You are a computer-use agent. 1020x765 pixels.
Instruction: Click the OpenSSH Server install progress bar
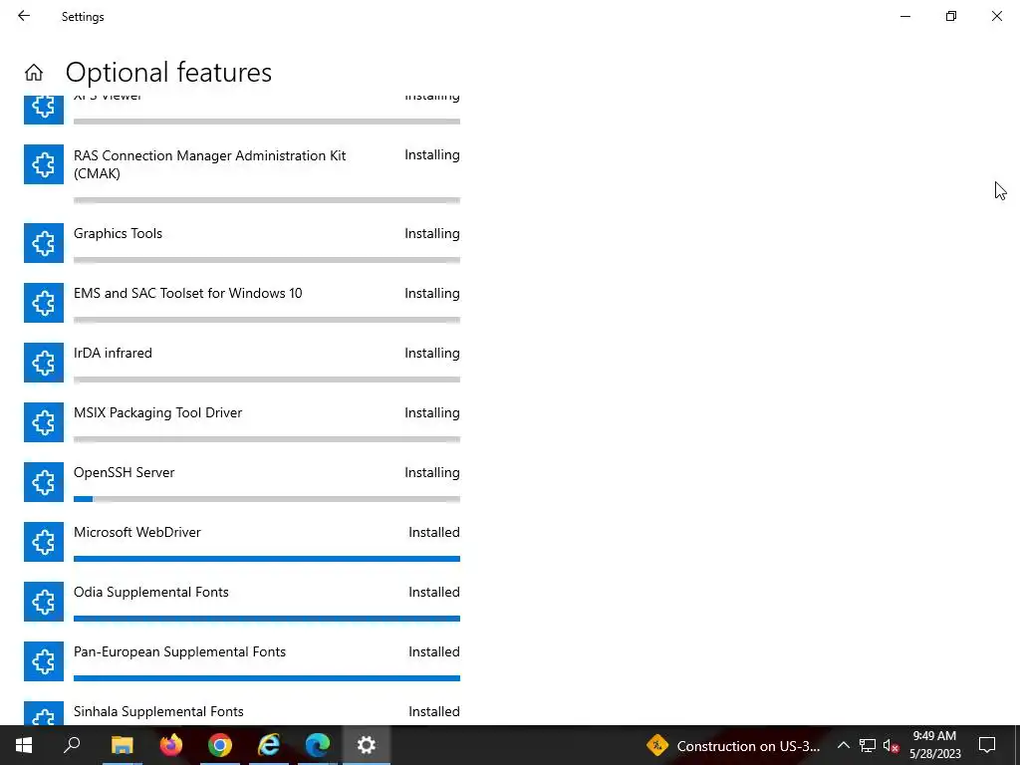pos(267,499)
